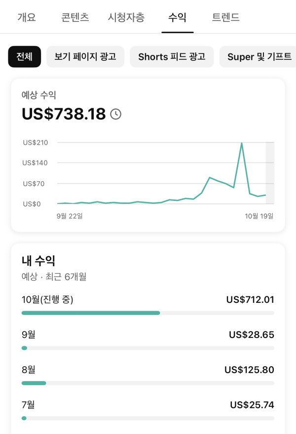Select the 수익 tab
Viewport: 296px width, 434px height.
pos(178,17)
